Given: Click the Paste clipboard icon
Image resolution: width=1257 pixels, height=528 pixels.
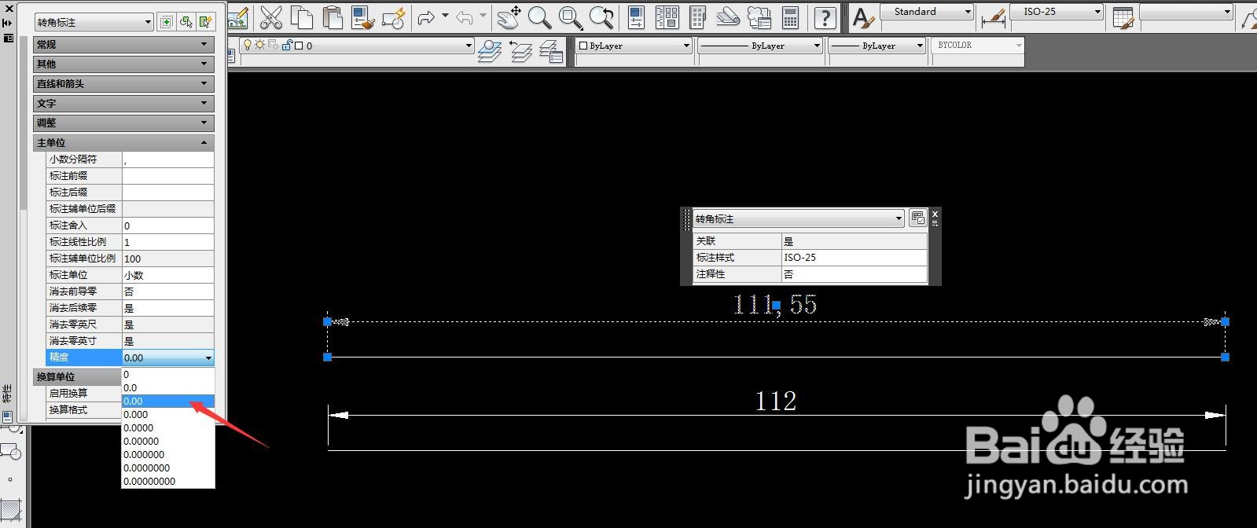Looking at the screenshot, I should (333, 17).
